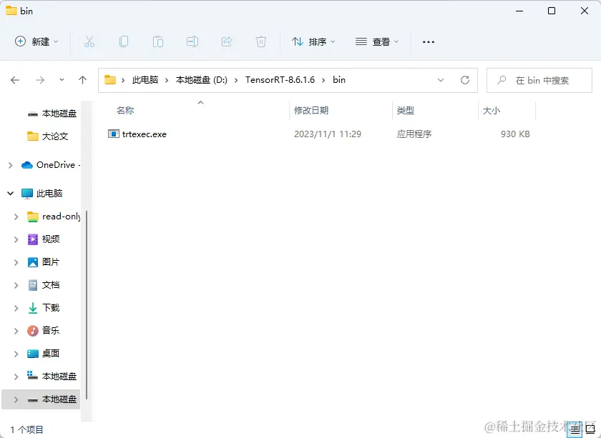This screenshot has height=438, width=601.
Task: Open the 排序 (Sort) dropdown
Action: tap(313, 42)
